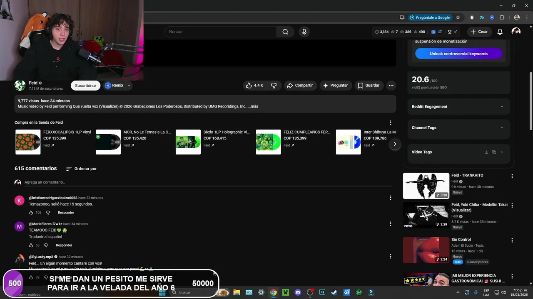Open Chrome profile avatar
Image resolution: width=533 pixels, height=299 pixels.
[x=517, y=17]
